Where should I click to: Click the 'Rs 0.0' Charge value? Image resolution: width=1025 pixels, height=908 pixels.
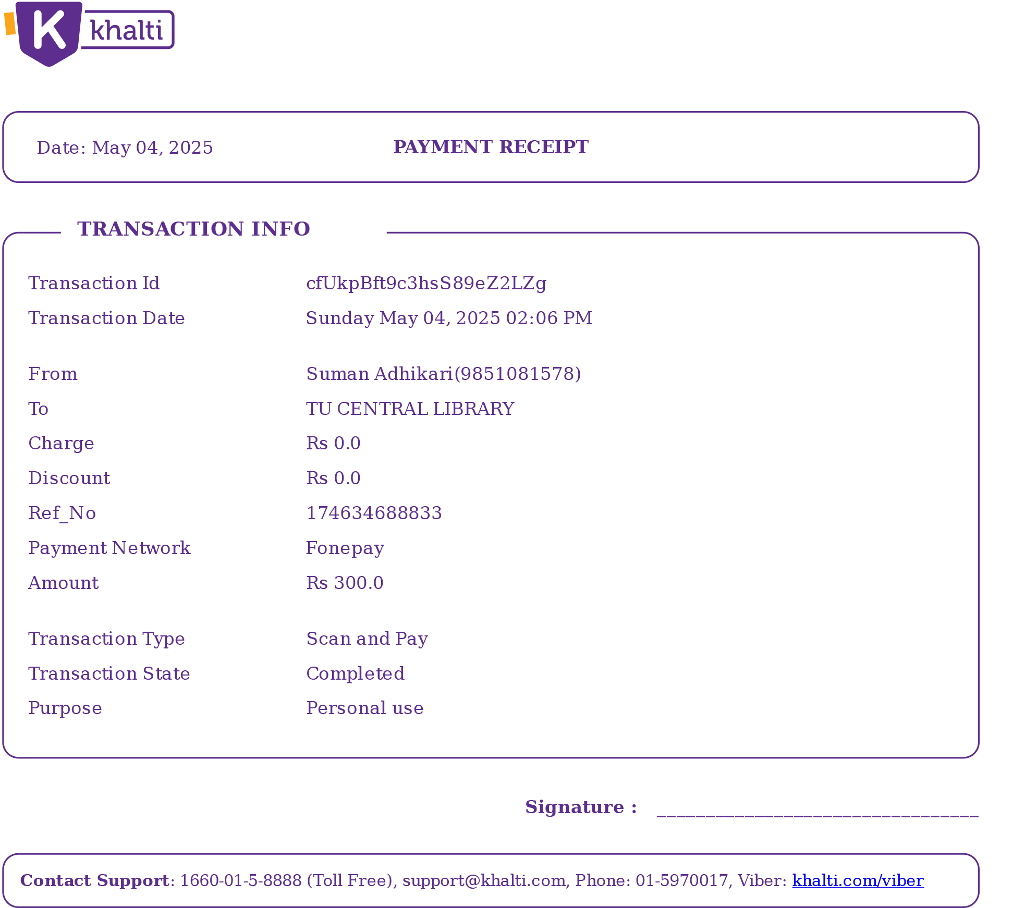pyautogui.click(x=333, y=443)
